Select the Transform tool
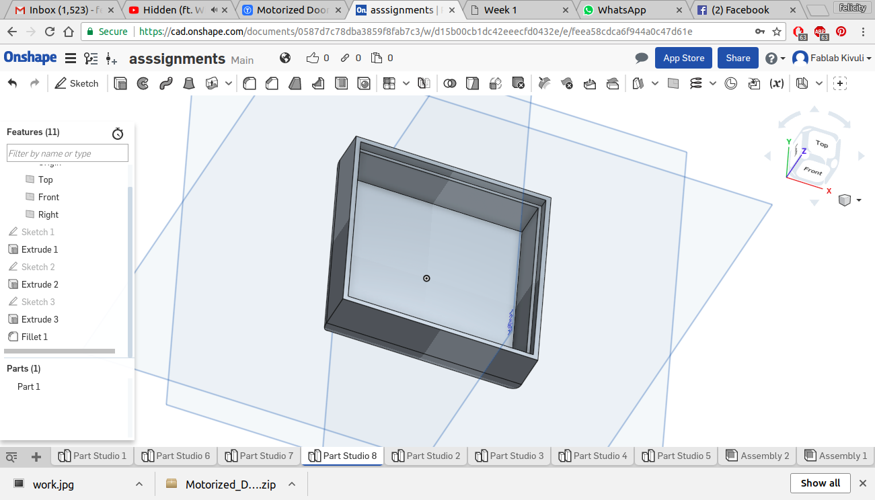Image resolution: width=875 pixels, height=500 pixels. click(x=495, y=83)
